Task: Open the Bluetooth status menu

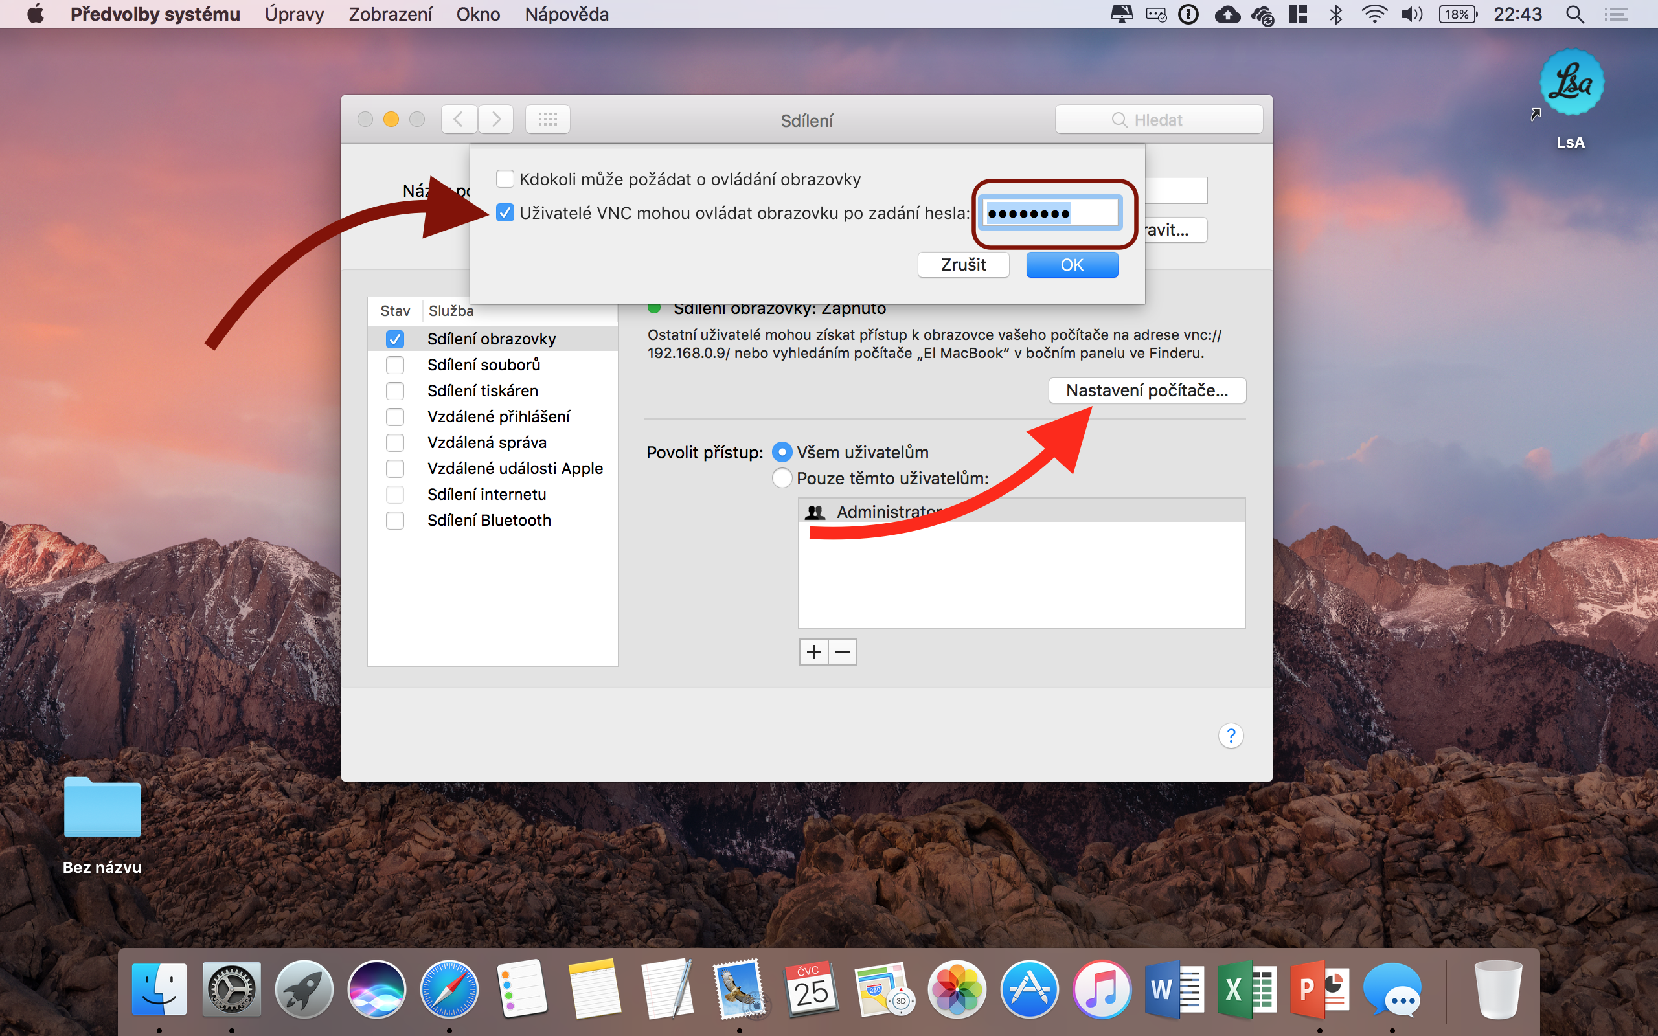Action: click(x=1335, y=14)
